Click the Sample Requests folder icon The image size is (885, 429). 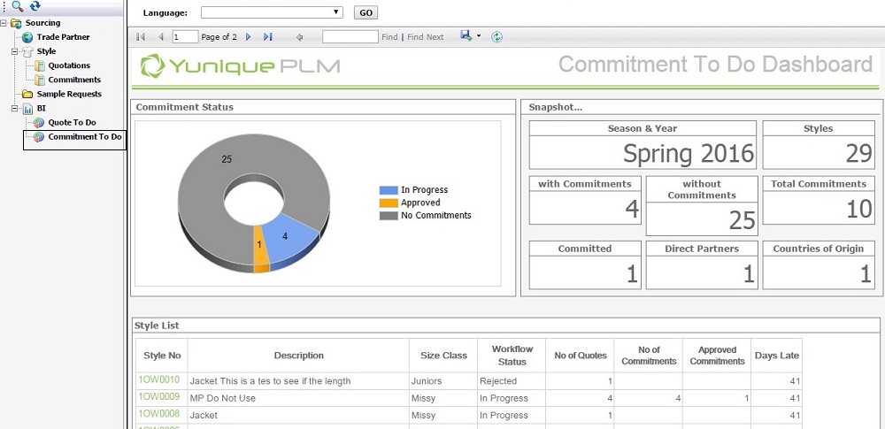coord(27,95)
